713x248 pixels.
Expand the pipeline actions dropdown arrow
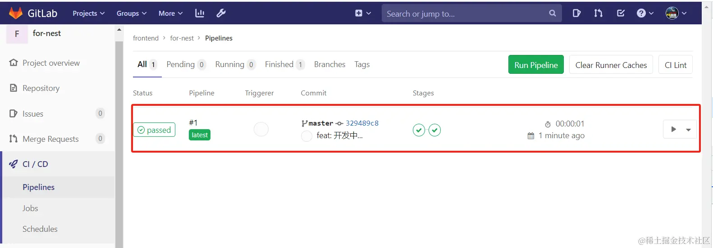point(688,130)
